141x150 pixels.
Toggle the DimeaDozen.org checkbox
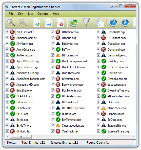click(x=98, y=79)
